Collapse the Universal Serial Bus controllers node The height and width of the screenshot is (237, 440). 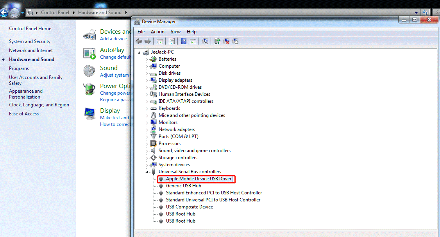pyautogui.click(x=147, y=172)
